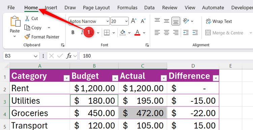Expand fill colour dropdown arrow
The width and height of the screenshot is (253, 130).
(x=129, y=33)
